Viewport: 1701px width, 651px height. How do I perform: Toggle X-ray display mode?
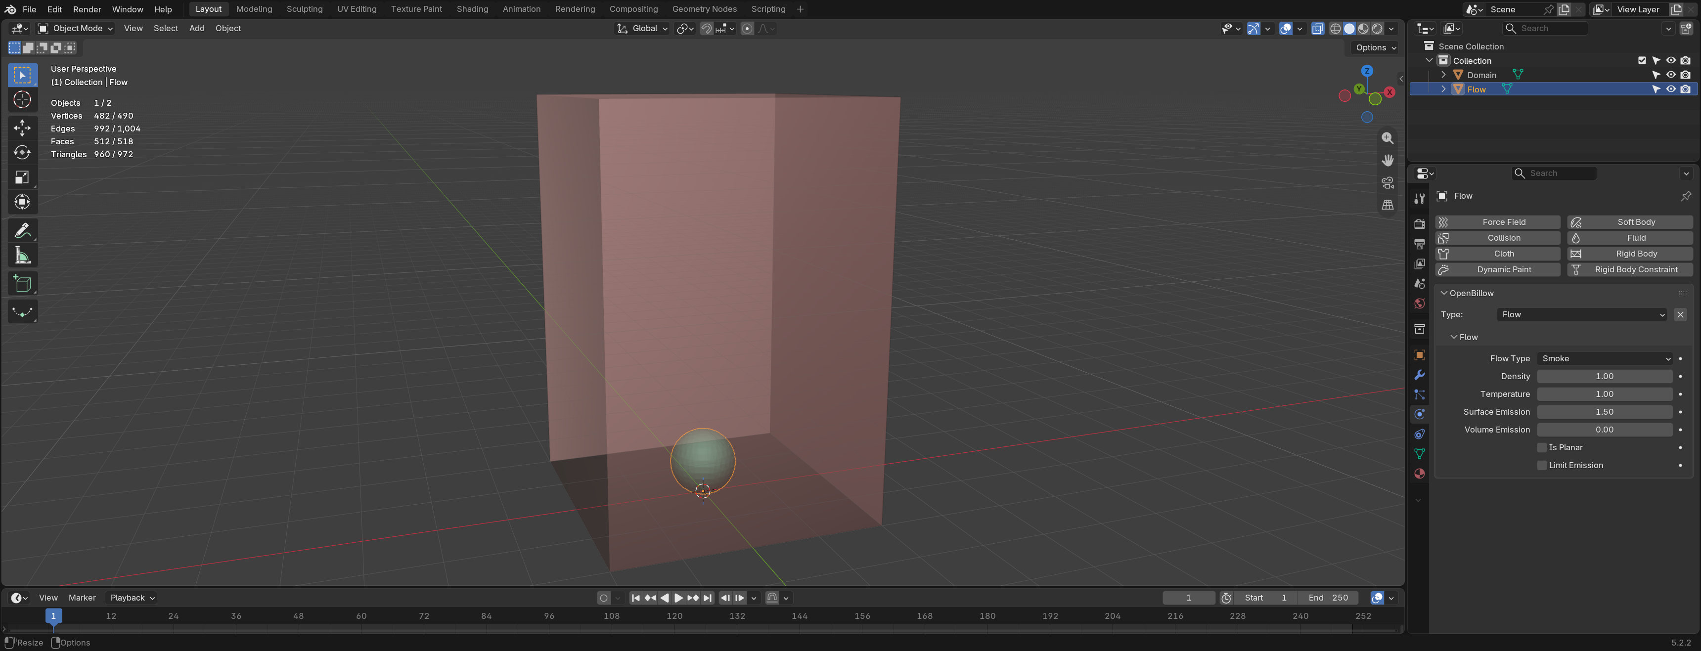tap(1317, 28)
